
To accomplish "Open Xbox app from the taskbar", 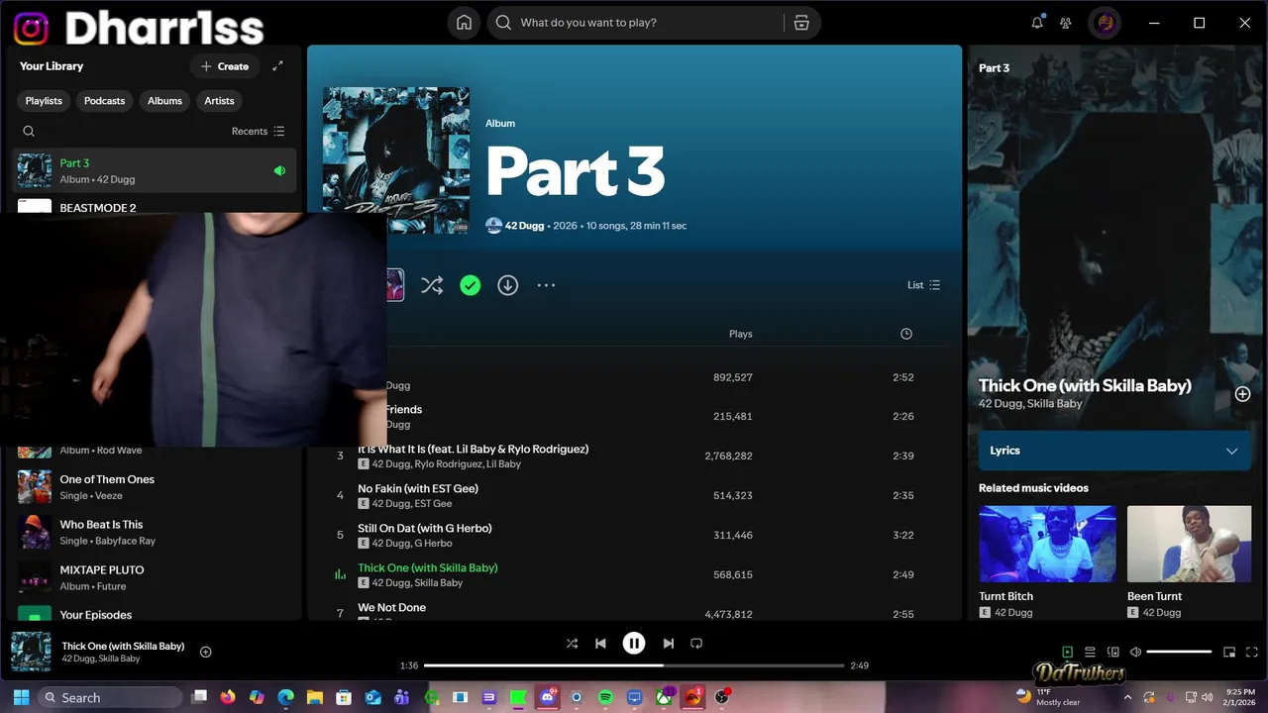I will coord(664,697).
